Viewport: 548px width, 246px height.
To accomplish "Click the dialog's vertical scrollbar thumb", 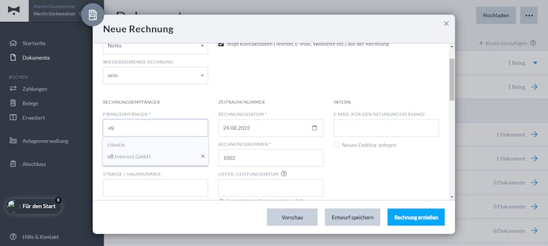I will pos(451,79).
